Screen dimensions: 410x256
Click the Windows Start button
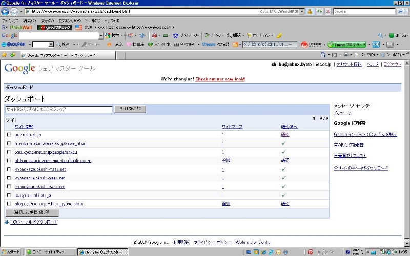click(11, 252)
